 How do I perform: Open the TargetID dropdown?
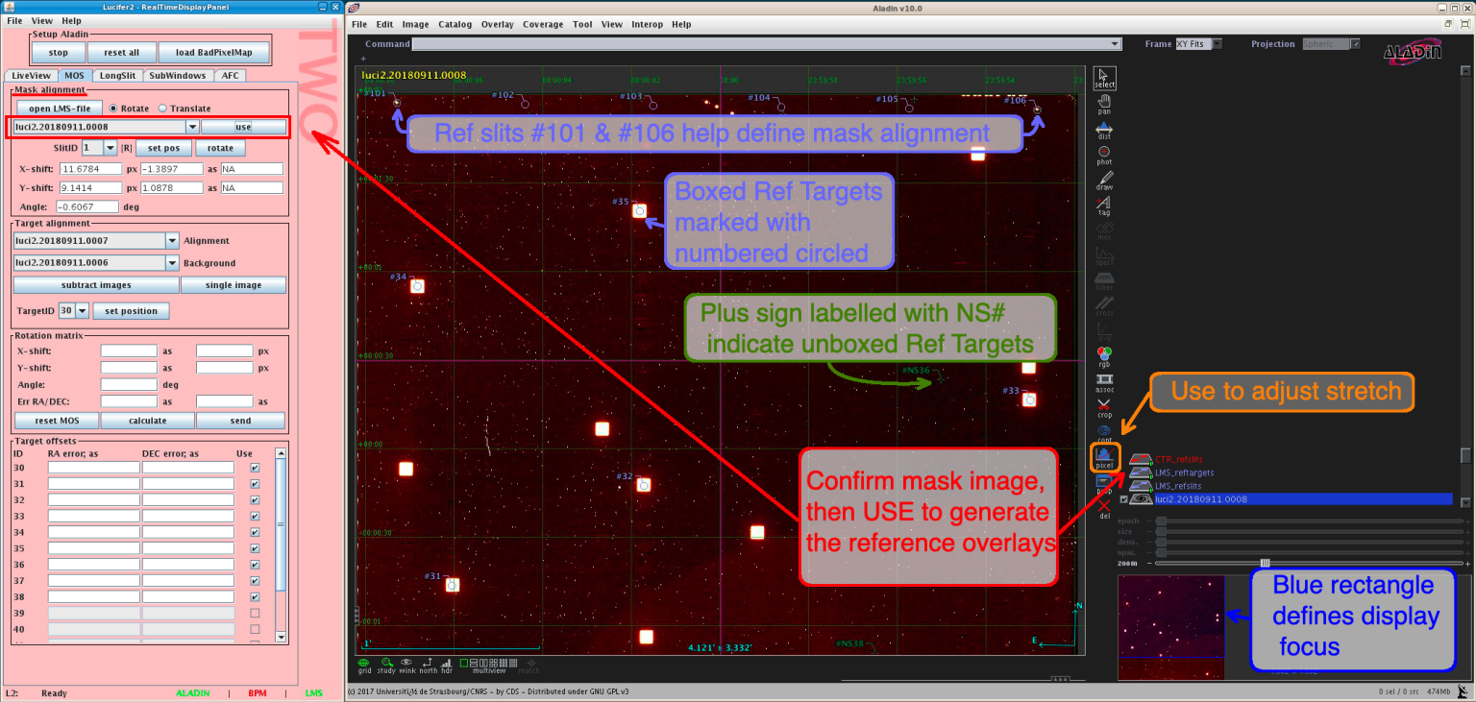tap(82, 311)
